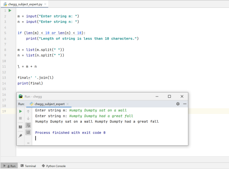Click line number 19 in gutter
This screenshot has width=229, height=169.
(4, 111)
